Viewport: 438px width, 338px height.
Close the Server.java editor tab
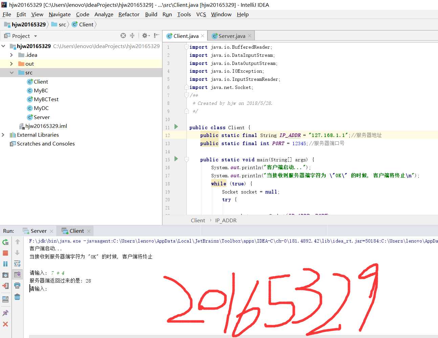249,36
